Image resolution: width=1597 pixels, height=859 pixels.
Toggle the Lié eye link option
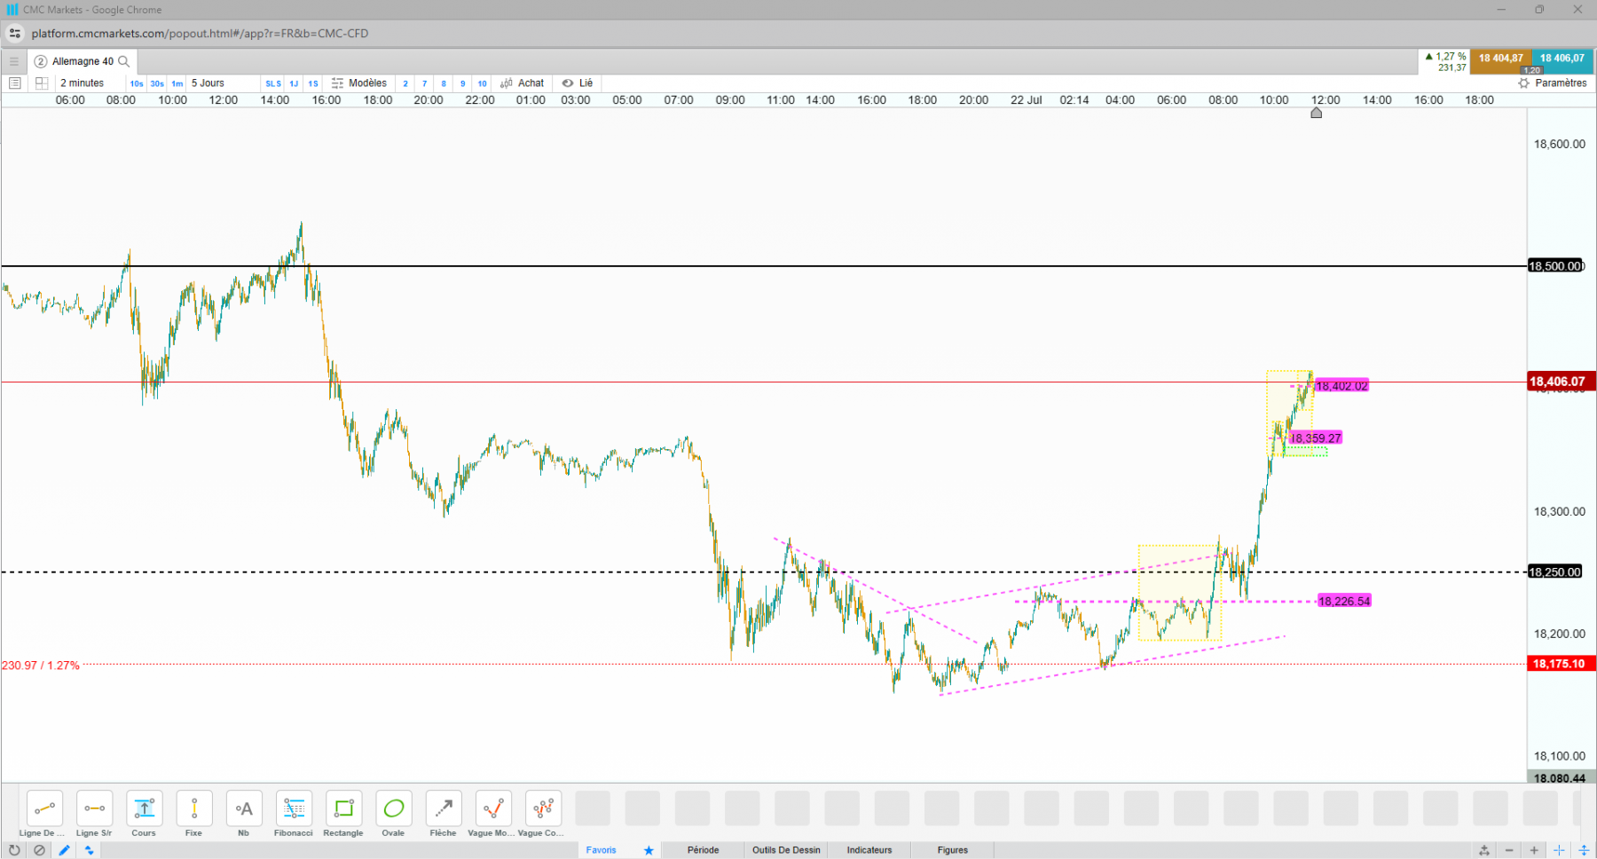pos(578,83)
